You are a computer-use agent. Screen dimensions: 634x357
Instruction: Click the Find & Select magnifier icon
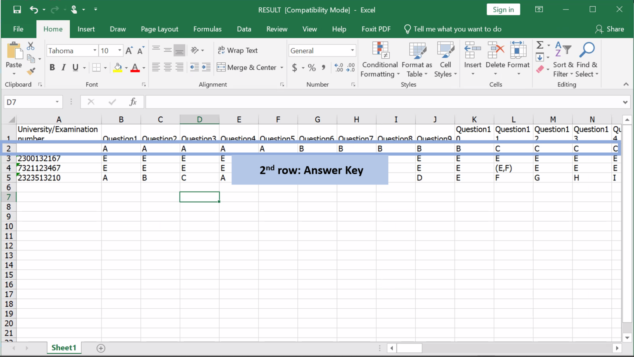click(x=587, y=50)
